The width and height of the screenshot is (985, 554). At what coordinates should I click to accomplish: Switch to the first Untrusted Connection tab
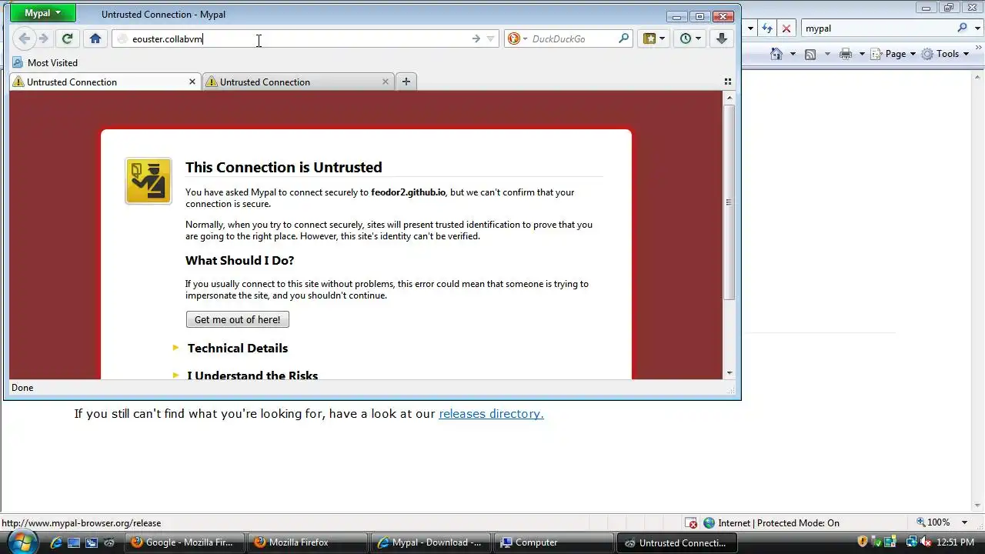click(x=105, y=82)
